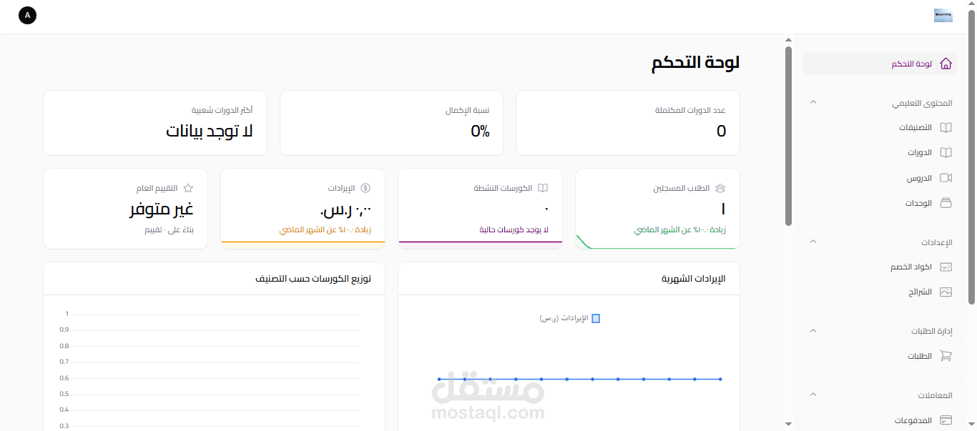Collapse the الإعدادات section

tap(812, 242)
